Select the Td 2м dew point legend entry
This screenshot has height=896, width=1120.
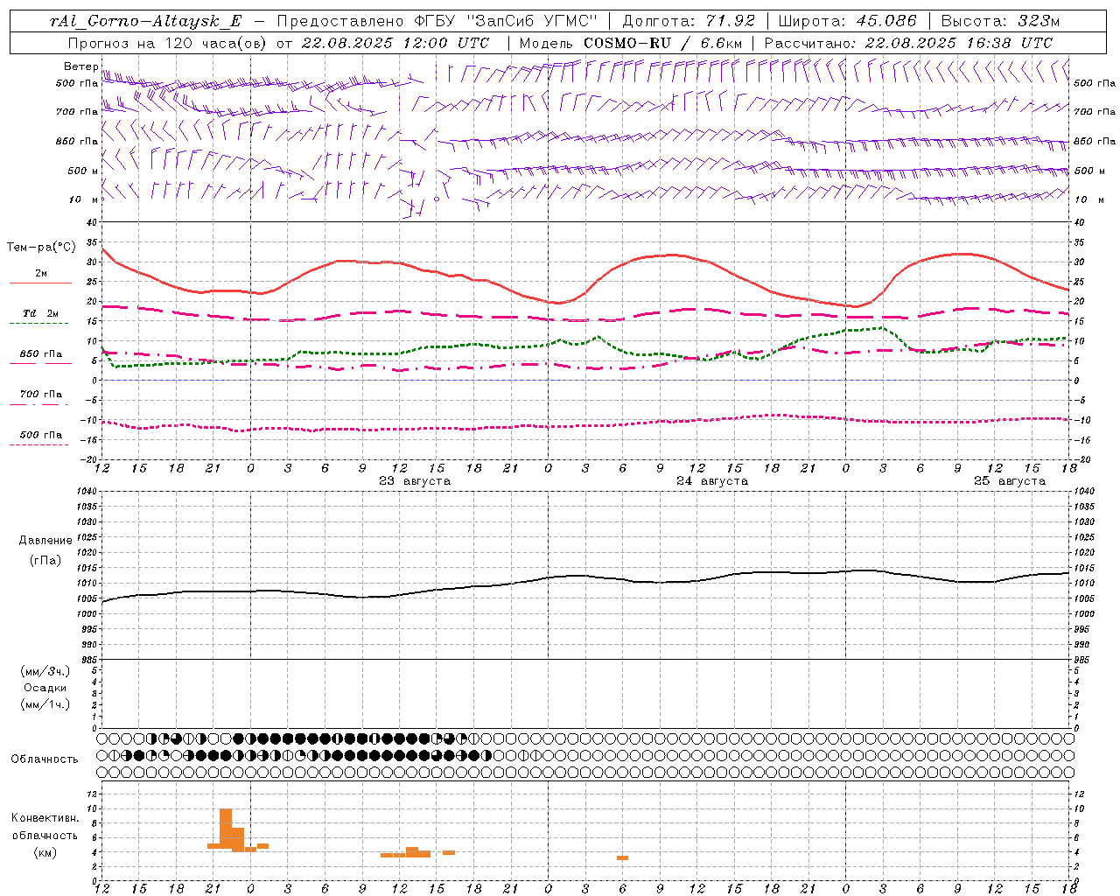(40, 317)
